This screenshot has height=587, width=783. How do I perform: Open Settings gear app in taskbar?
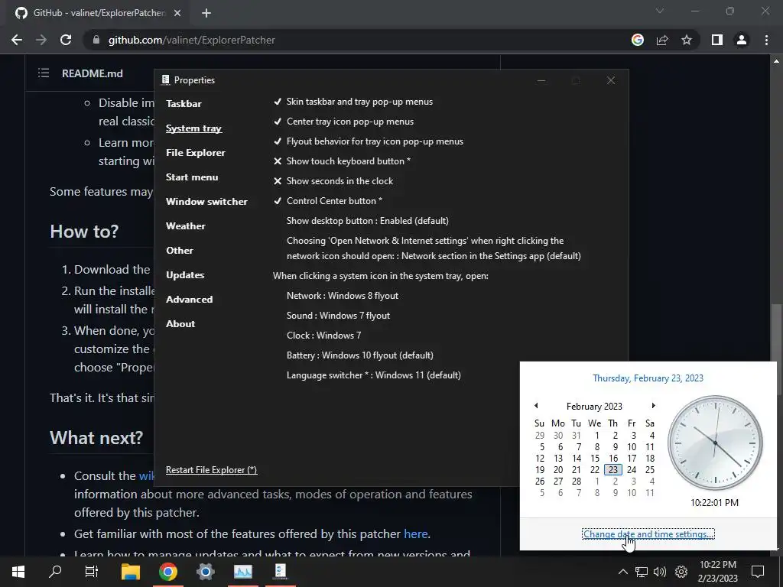pyautogui.click(x=205, y=572)
